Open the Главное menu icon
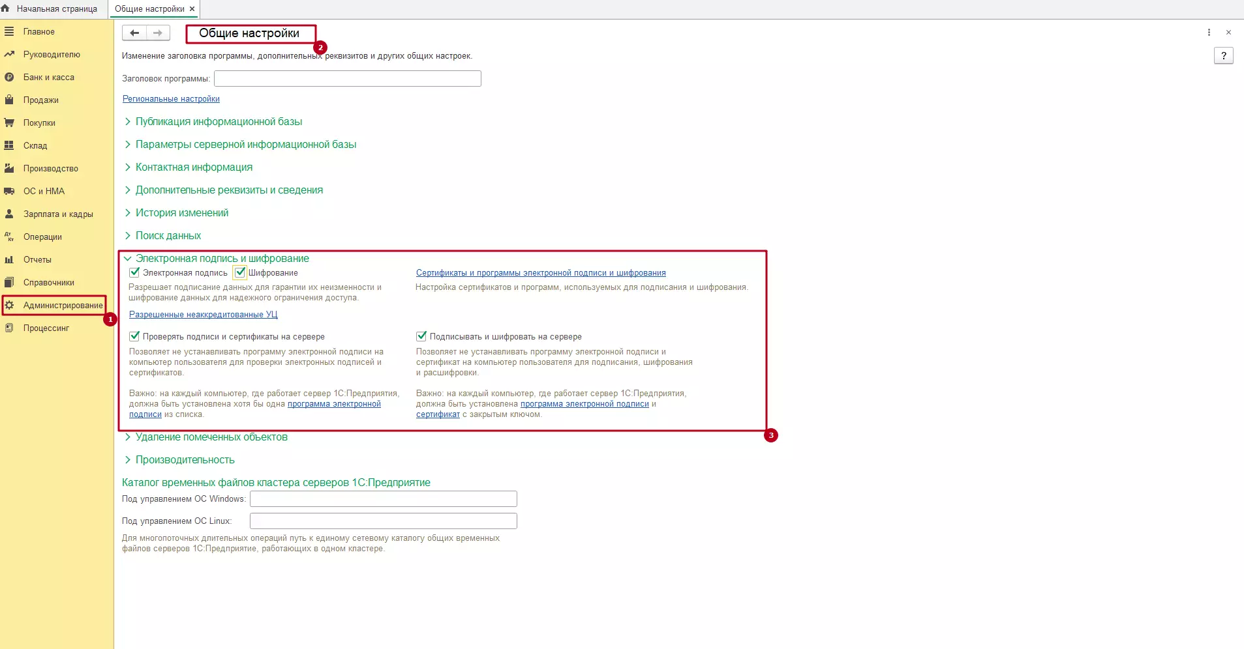The image size is (1244, 649). point(9,31)
